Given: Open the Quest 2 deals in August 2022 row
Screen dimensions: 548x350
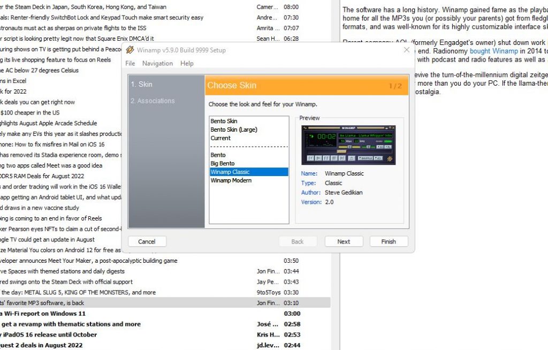Looking at the screenshot, I should point(165,345).
